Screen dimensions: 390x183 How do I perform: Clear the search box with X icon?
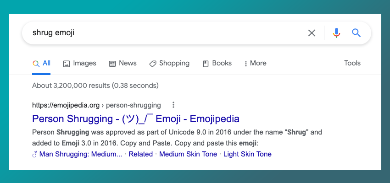312,33
